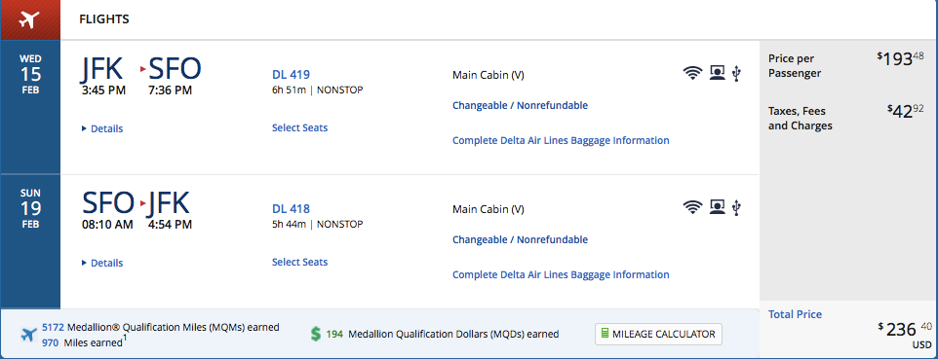The image size is (938, 359).
Task: Open flight number DL 418 link
Action: (291, 209)
